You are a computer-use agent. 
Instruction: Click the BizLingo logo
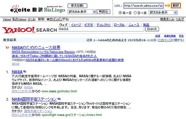click(x=55, y=10)
